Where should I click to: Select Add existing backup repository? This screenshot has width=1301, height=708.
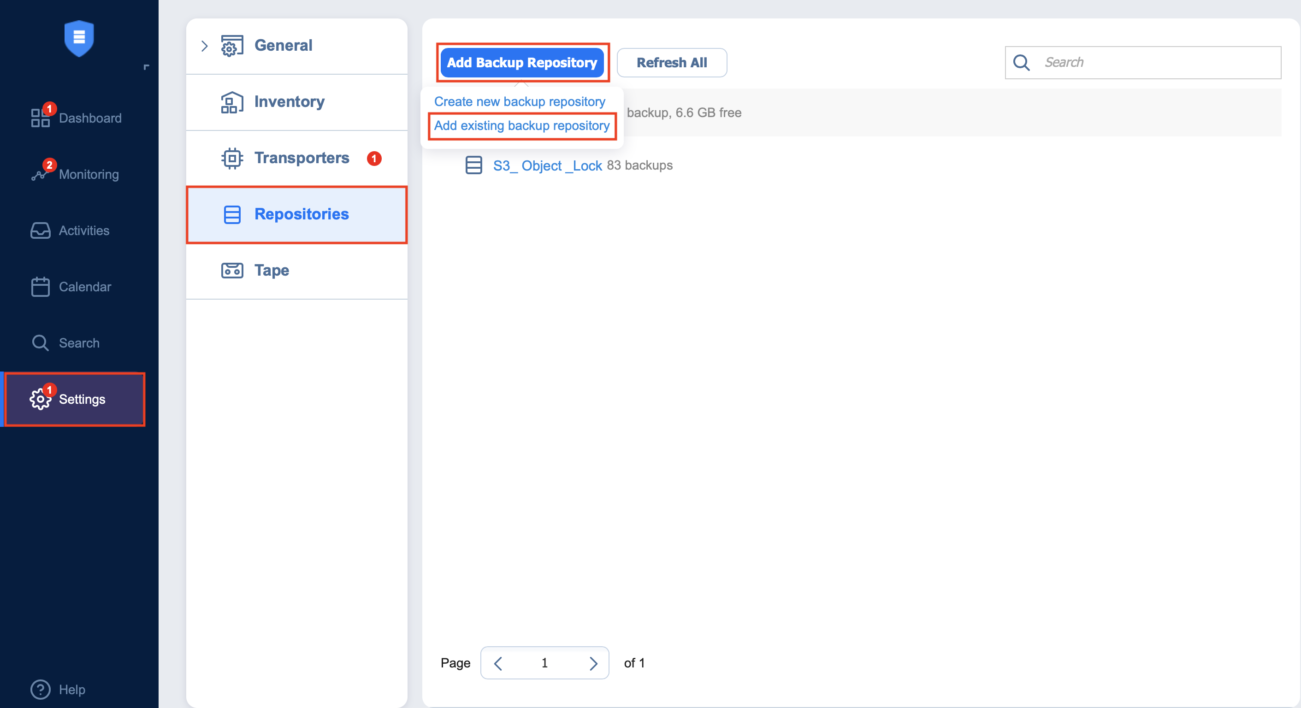(522, 126)
